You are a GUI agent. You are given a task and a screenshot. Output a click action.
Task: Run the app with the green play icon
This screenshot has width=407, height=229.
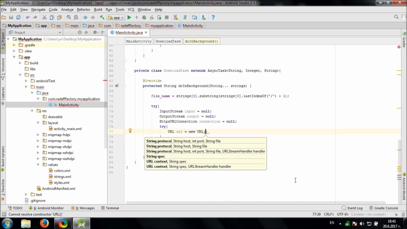tap(129, 17)
